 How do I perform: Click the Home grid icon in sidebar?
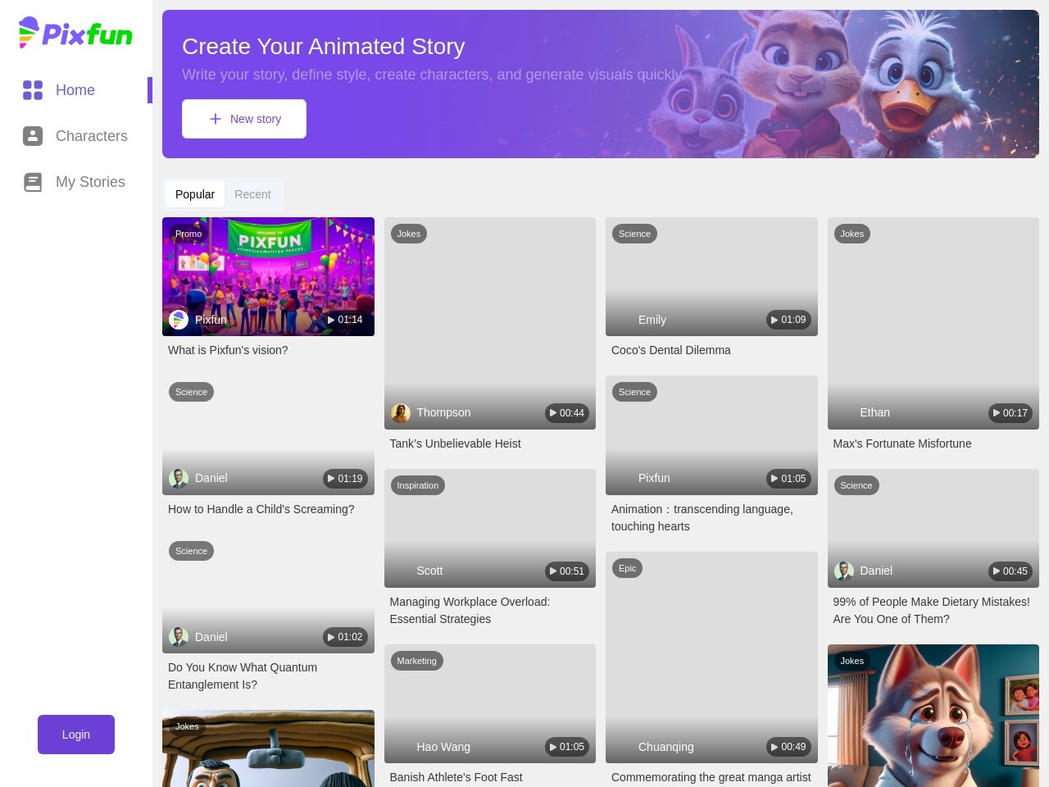coord(33,90)
